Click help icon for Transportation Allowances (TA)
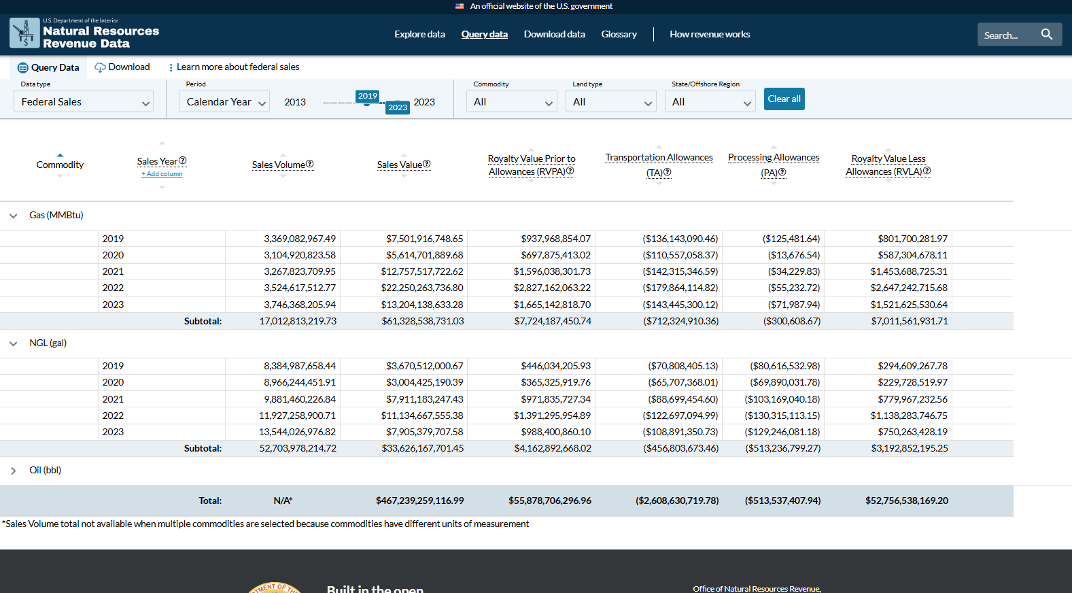Image resolution: width=1072 pixels, height=593 pixels. pos(668,172)
